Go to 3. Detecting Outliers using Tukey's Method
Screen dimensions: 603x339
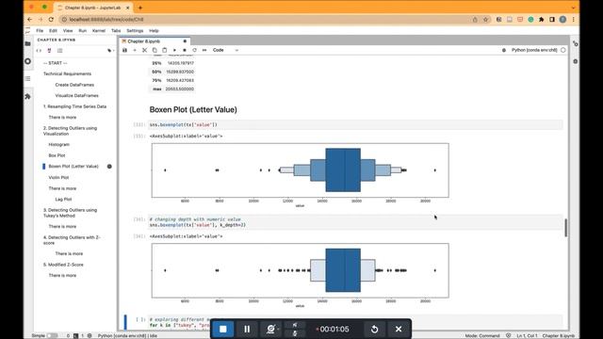[x=70, y=213]
